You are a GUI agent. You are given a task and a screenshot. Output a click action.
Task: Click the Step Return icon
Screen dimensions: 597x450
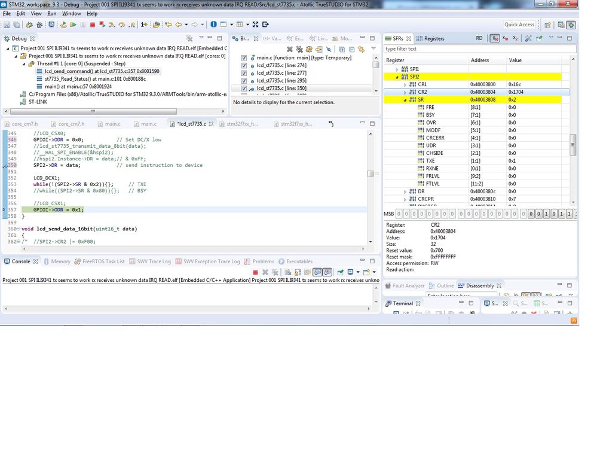pos(131,25)
